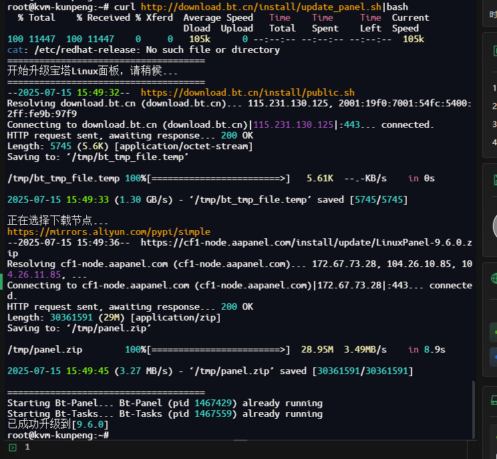
Task: Click the '正在选择下载节点' line
Action: point(57,220)
